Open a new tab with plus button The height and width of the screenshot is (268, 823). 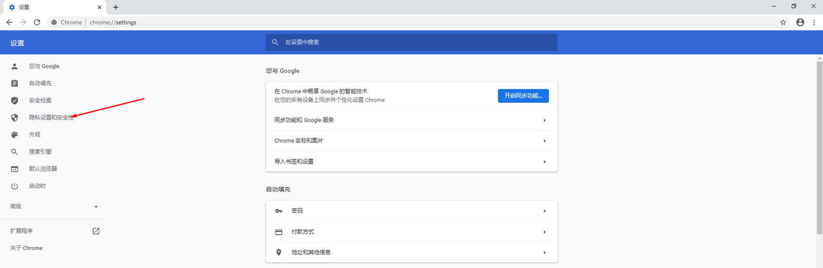116,7
